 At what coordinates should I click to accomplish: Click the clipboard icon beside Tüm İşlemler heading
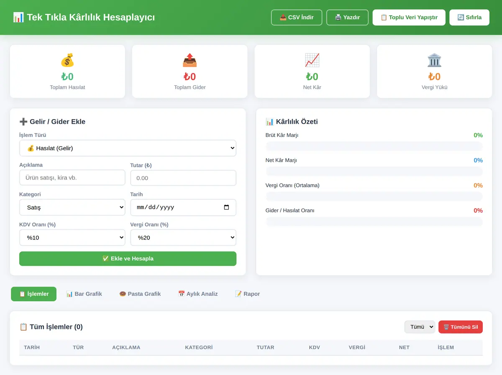pyautogui.click(x=23, y=327)
